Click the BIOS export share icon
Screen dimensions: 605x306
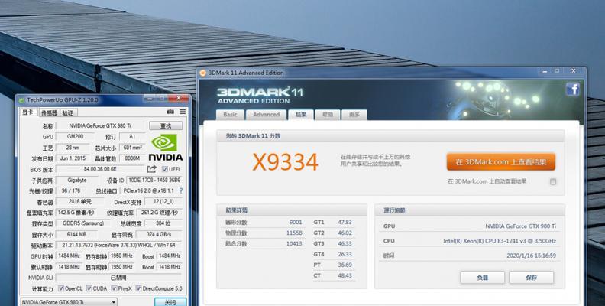coord(152,169)
